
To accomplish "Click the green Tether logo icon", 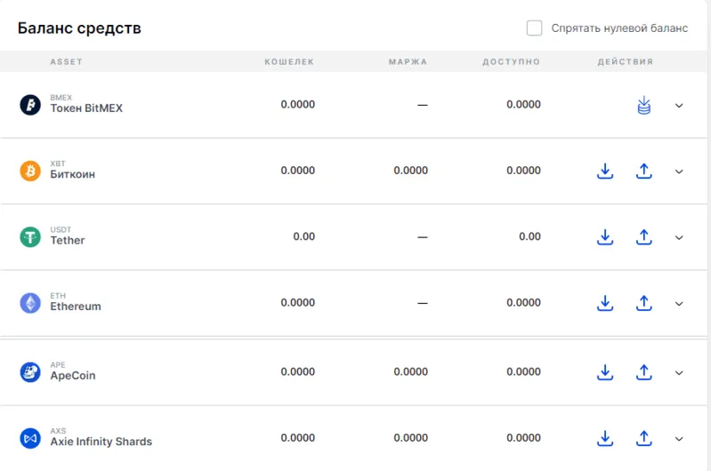I will (x=30, y=237).
